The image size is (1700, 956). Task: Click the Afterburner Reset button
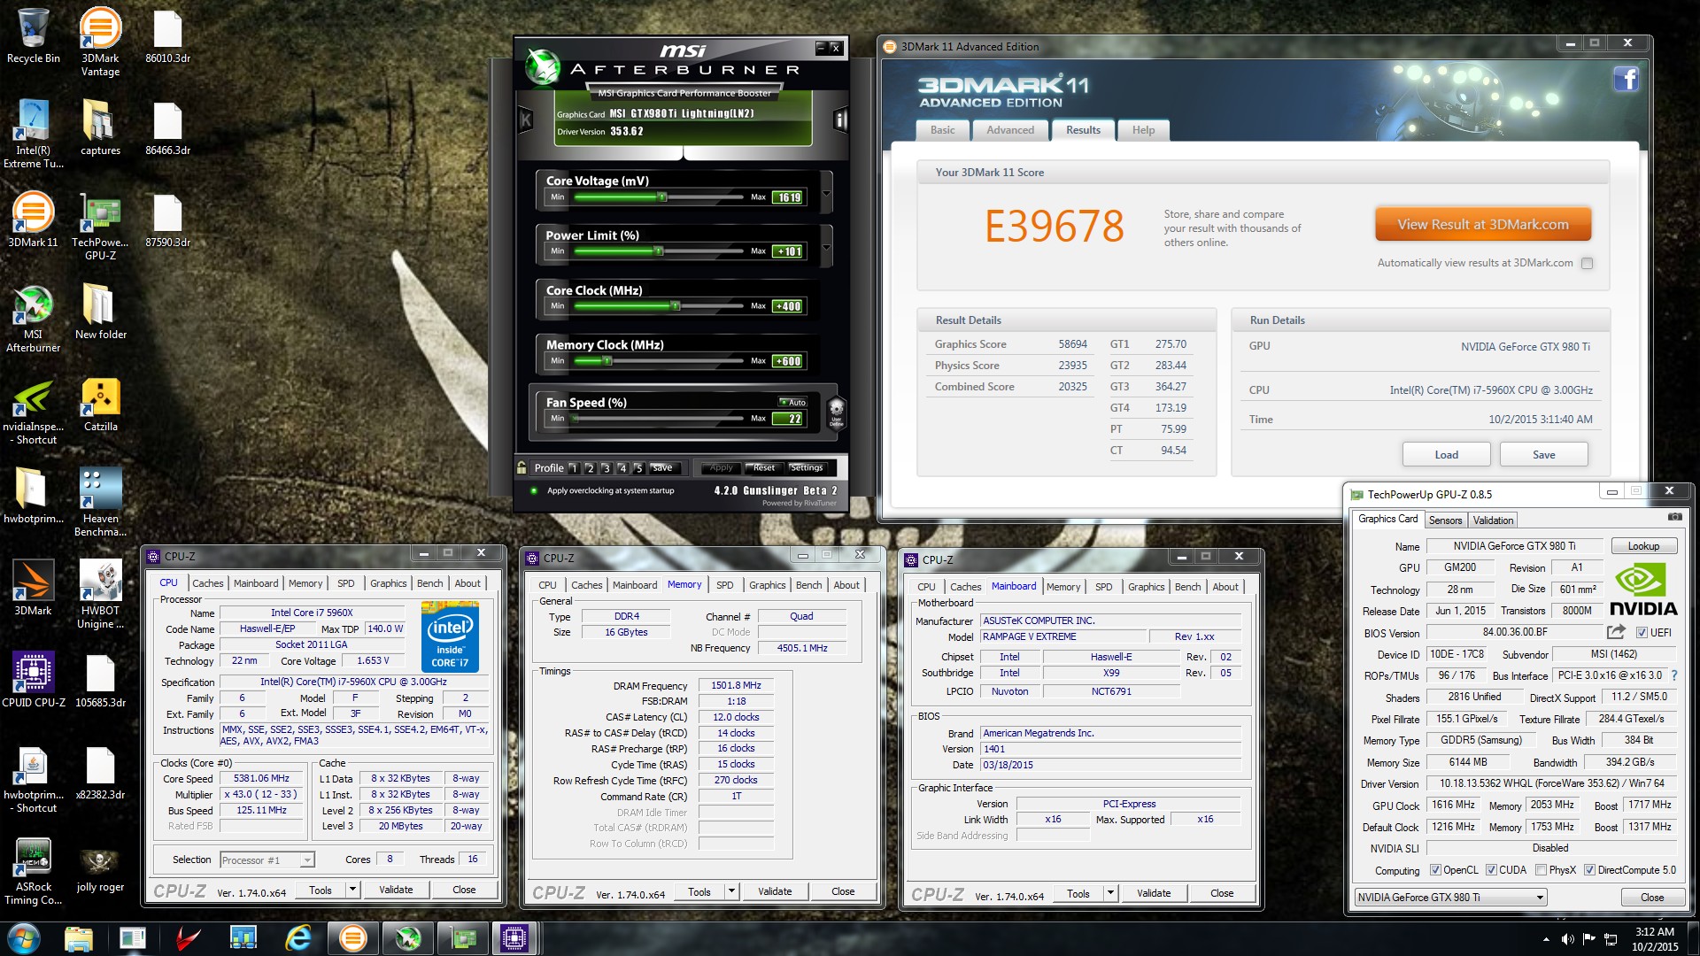pyautogui.click(x=764, y=467)
